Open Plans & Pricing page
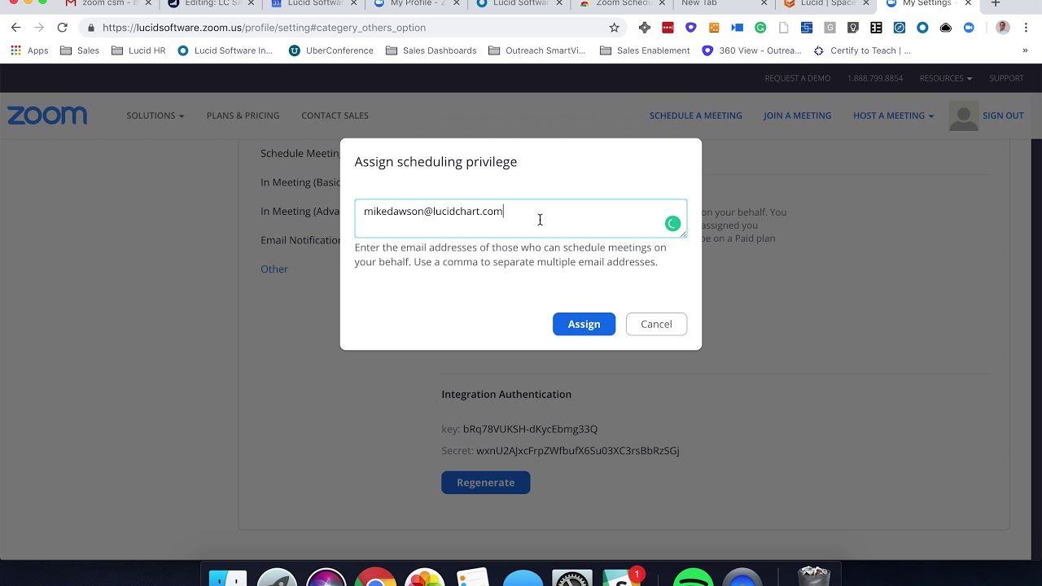Image resolution: width=1042 pixels, height=586 pixels. point(243,116)
